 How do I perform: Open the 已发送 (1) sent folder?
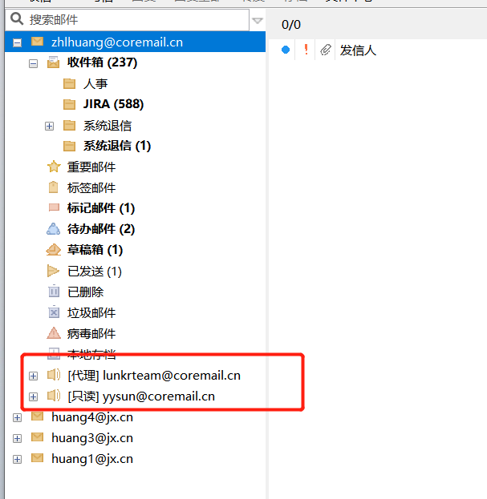94,272
